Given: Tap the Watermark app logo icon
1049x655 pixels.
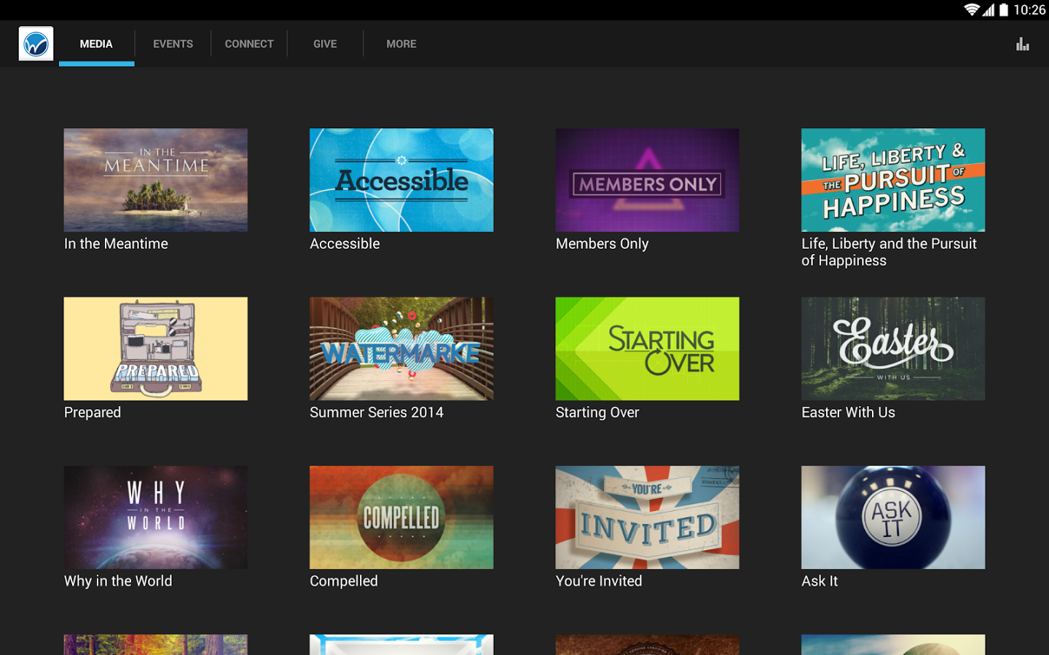Looking at the screenshot, I should [36, 44].
